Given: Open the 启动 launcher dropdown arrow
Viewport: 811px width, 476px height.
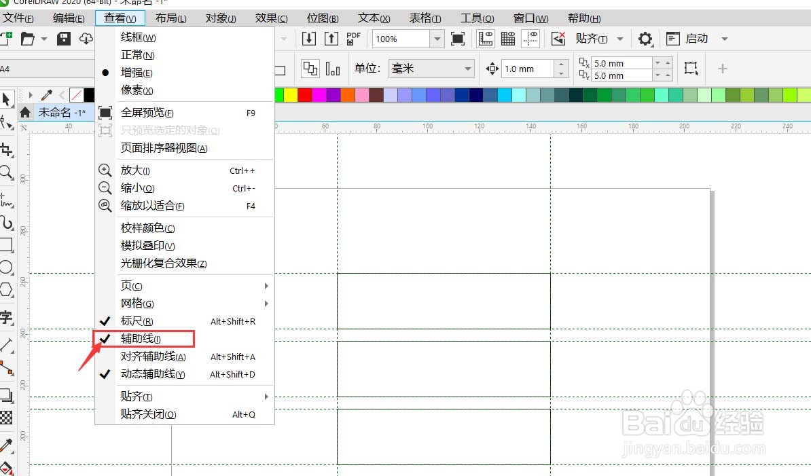Looking at the screenshot, I should (725, 39).
